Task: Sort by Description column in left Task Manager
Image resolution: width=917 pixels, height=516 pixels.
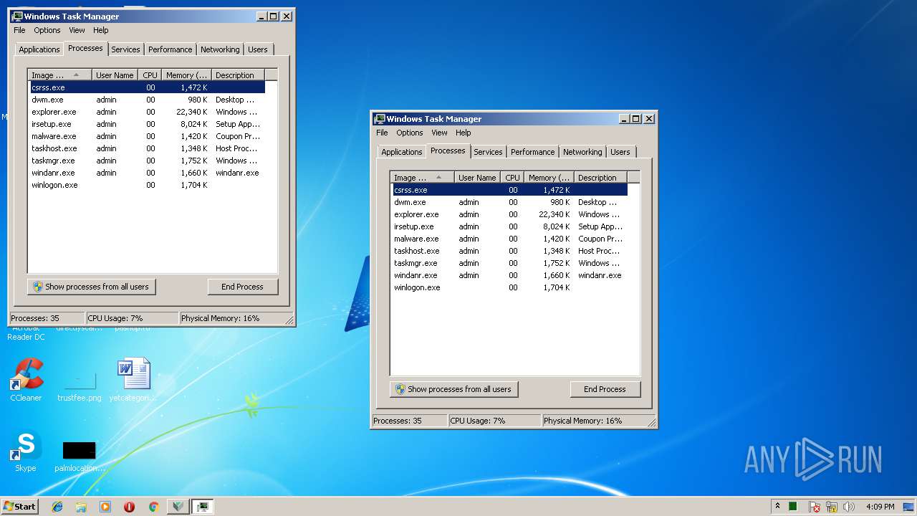Action: (238, 75)
